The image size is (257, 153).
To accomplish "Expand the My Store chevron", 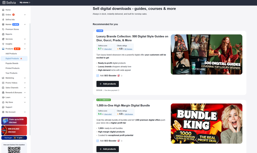I will coord(25,102).
